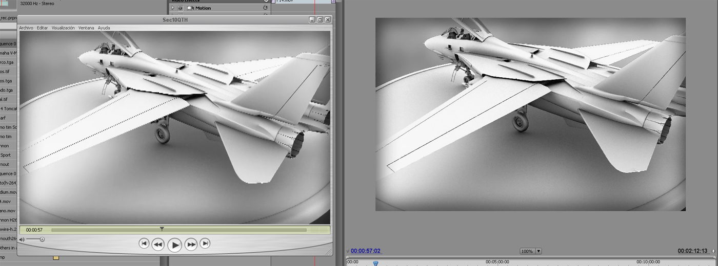The image size is (718, 266).
Task: Select the item ending 'to(h-264'
Action: point(8,183)
